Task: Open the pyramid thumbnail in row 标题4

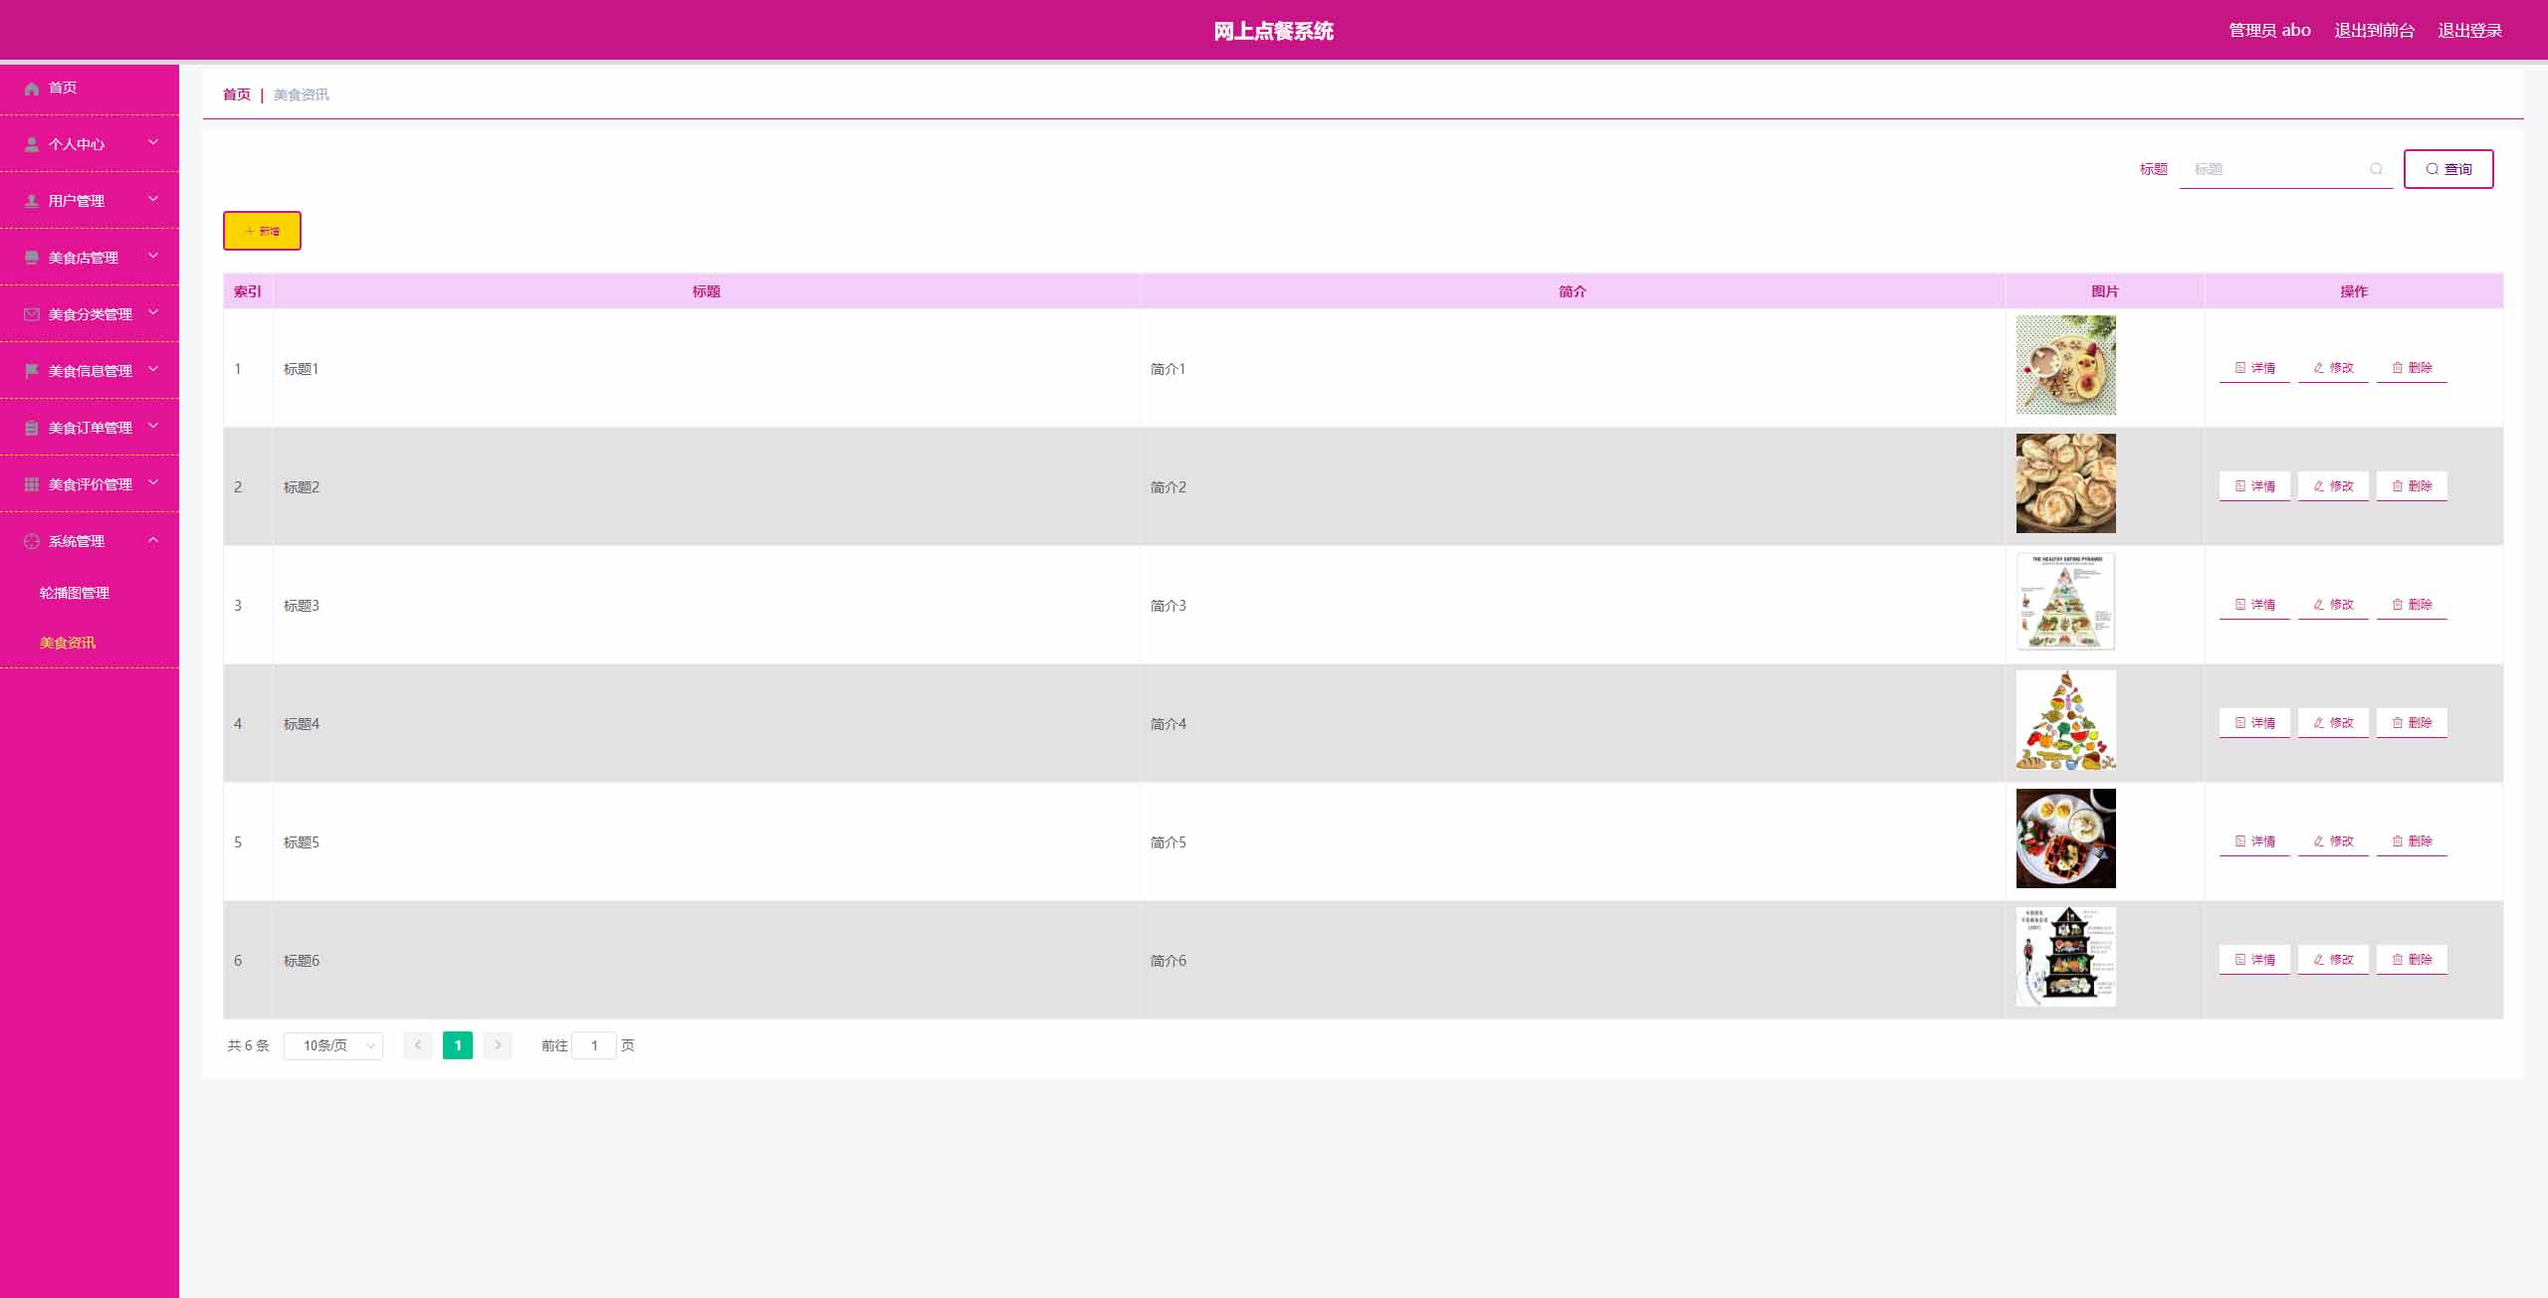Action: [2065, 720]
